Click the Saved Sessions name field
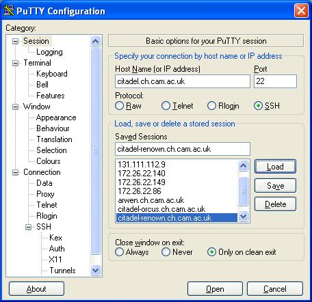 (183, 149)
